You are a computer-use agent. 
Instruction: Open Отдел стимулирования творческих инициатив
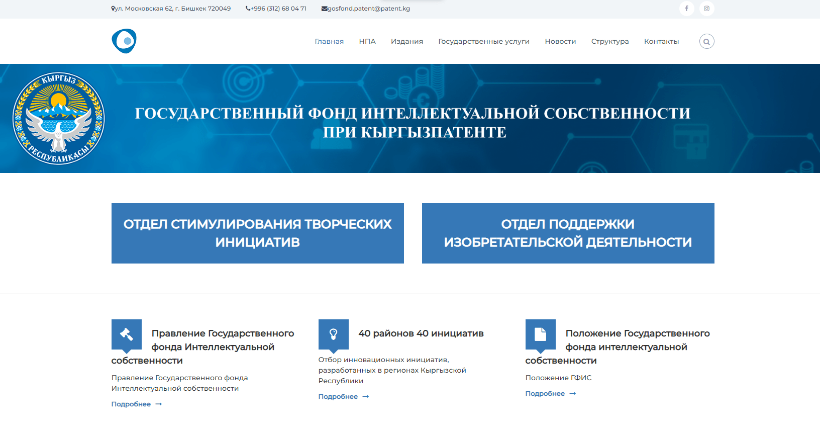tap(258, 233)
